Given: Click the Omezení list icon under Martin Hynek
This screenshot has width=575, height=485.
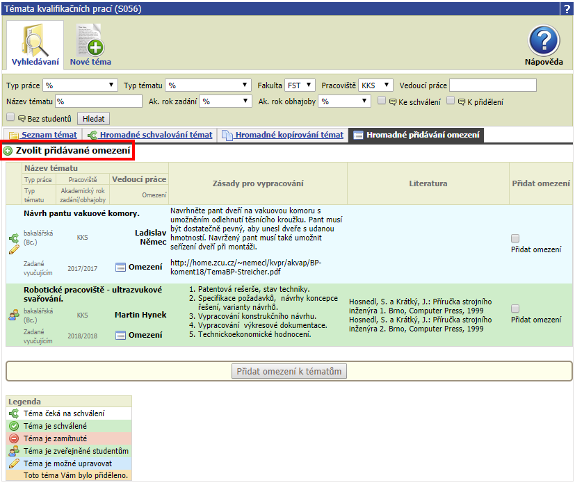Looking at the screenshot, I should (121, 336).
